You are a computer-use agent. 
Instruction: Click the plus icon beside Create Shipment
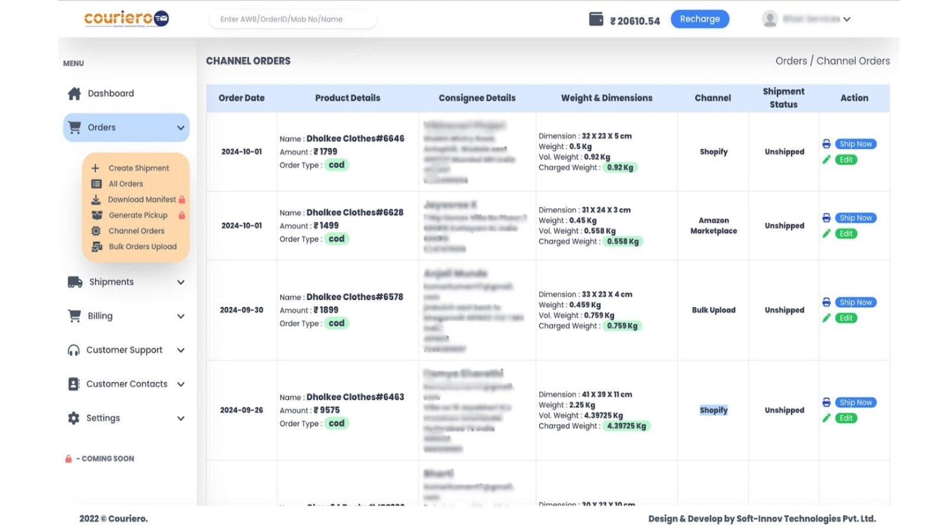coord(95,168)
